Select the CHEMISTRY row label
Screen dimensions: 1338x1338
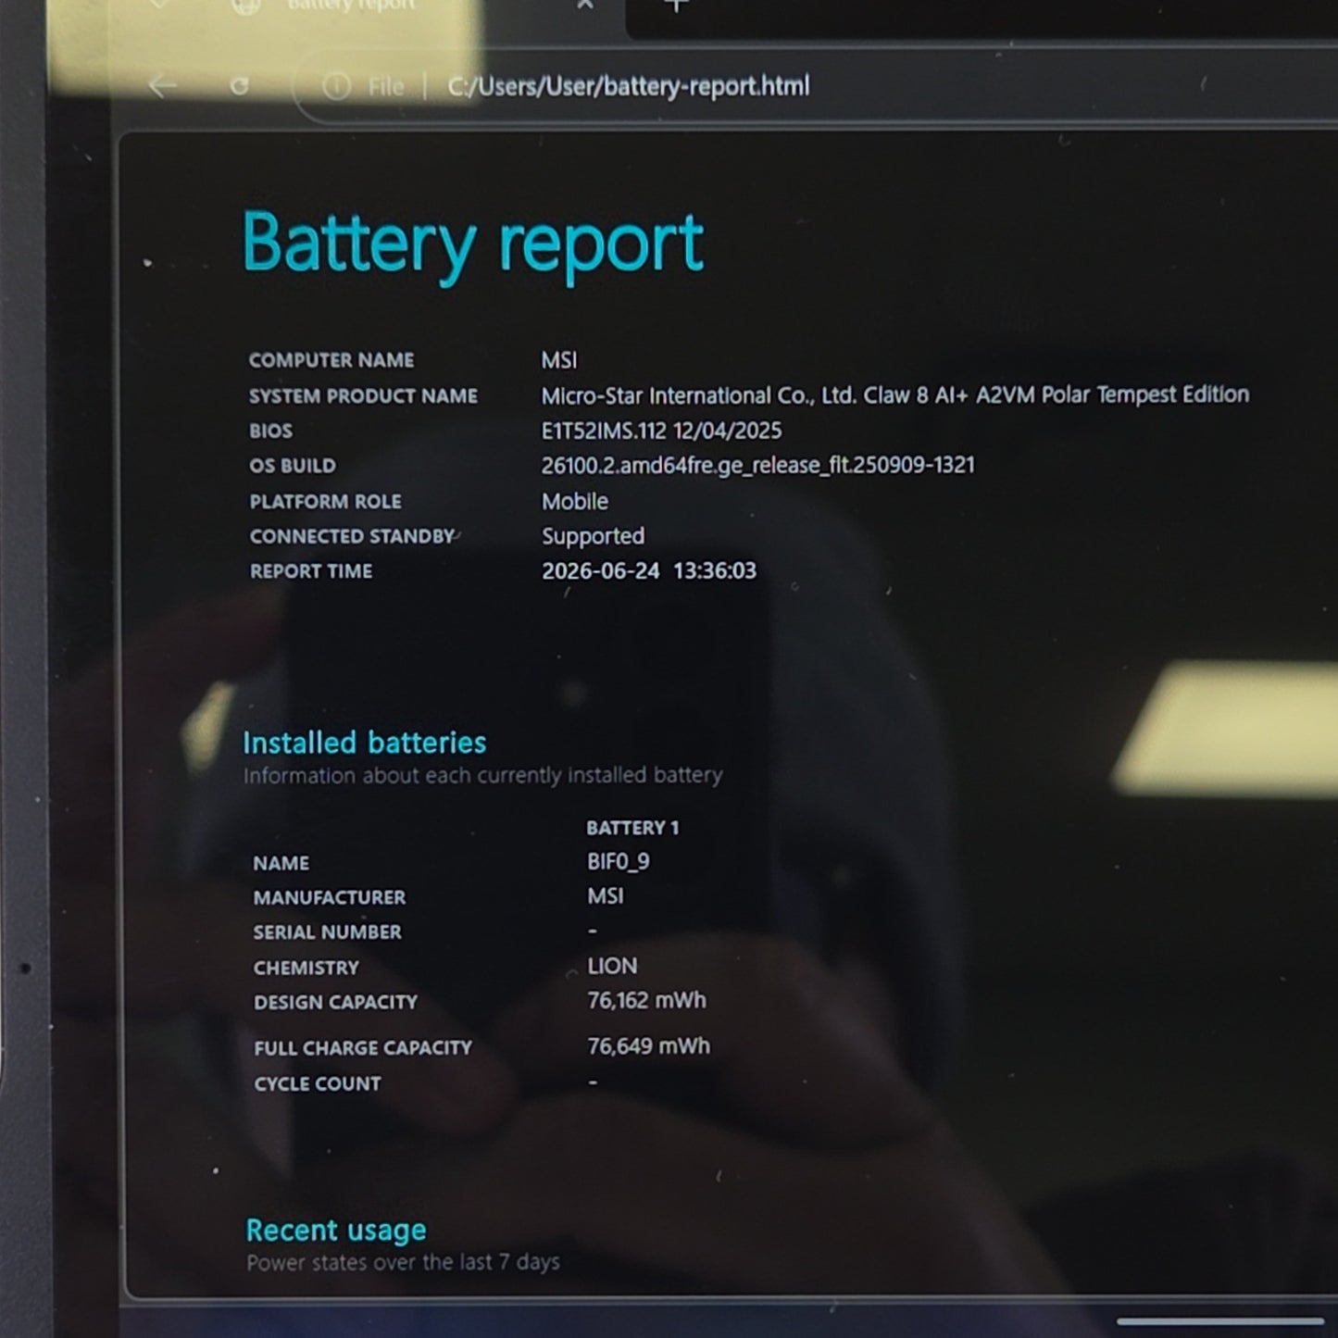[306, 968]
